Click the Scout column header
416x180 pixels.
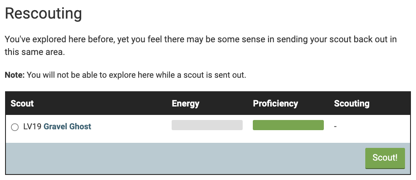22,104
